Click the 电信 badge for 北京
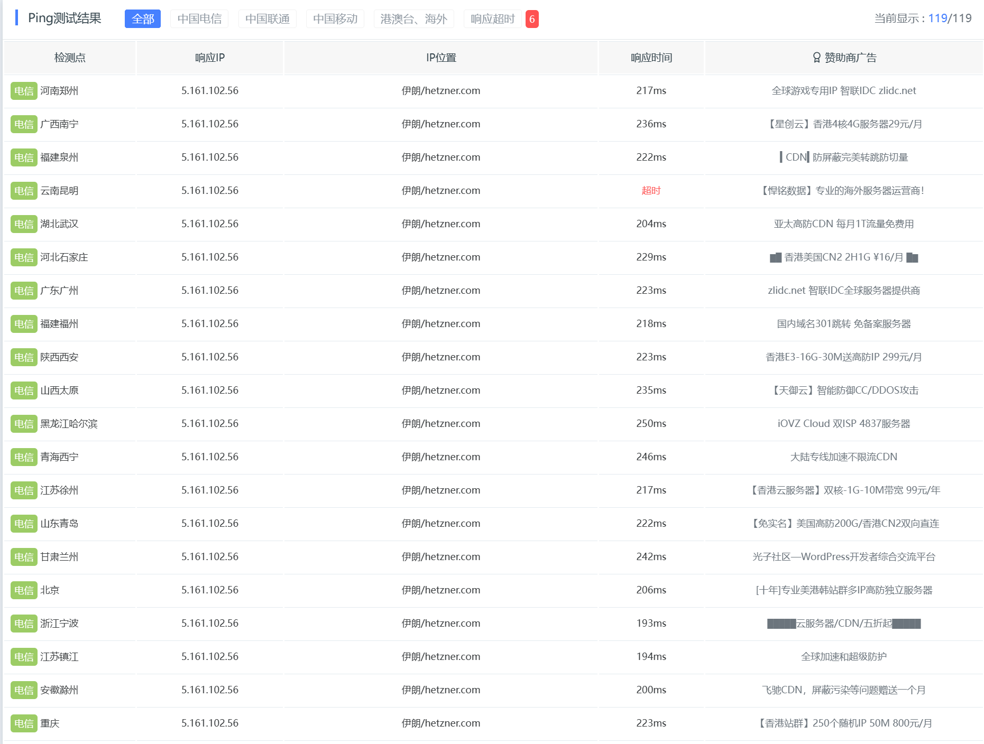Screen dimensions: 984x744 tap(24, 590)
